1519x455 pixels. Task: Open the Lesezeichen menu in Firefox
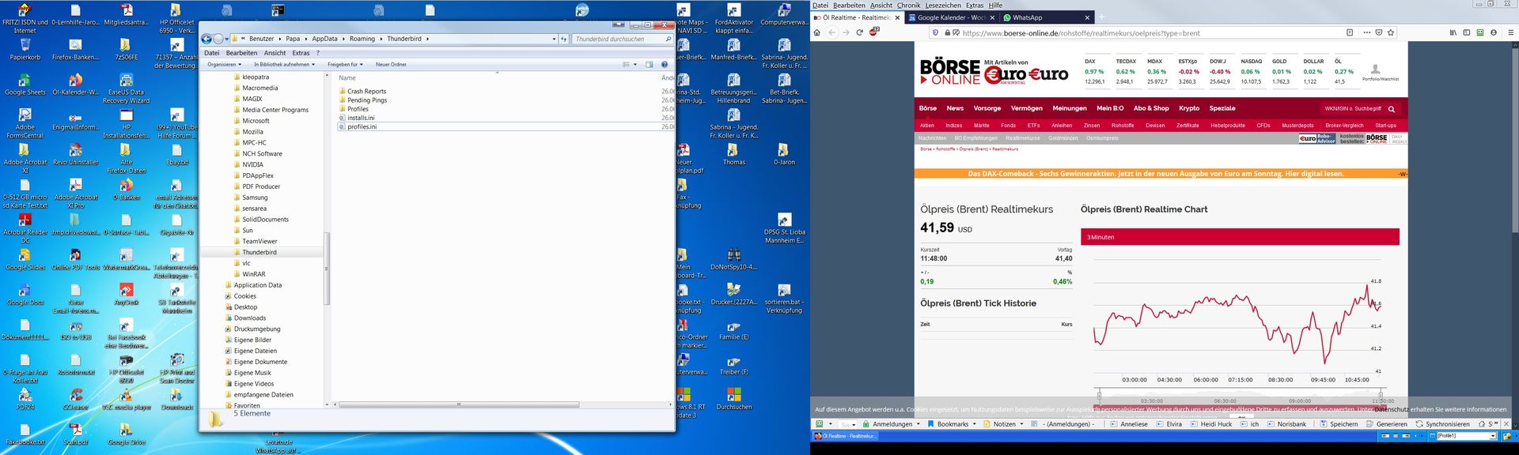pyautogui.click(x=943, y=5)
